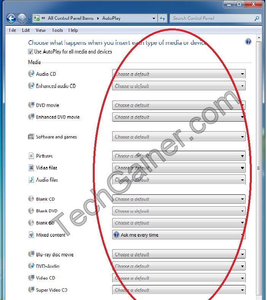The height and width of the screenshot is (300, 267).
Task: Click the DVD movie disc icon
Action: click(x=31, y=105)
